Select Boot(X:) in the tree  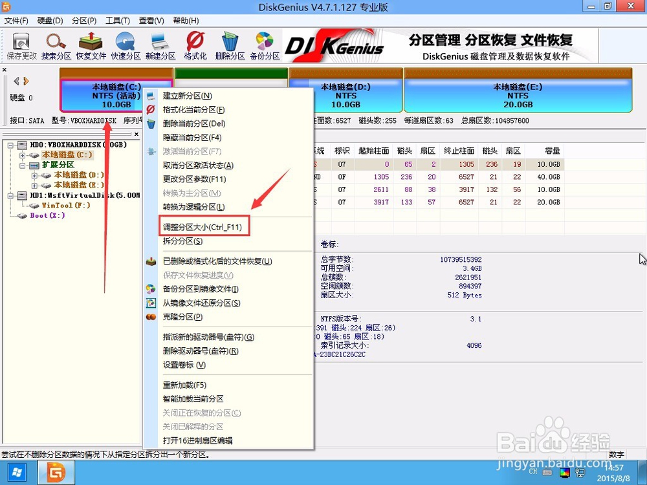(47, 215)
